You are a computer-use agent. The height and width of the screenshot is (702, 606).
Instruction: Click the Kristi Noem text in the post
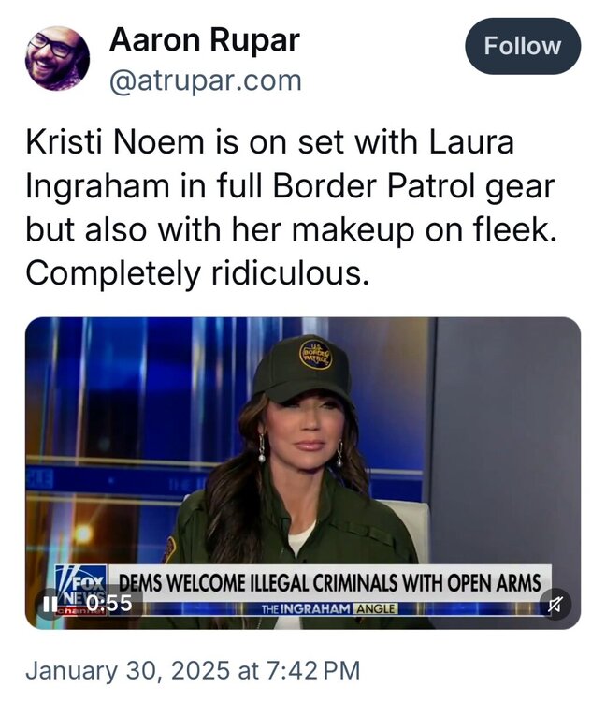click(x=115, y=142)
